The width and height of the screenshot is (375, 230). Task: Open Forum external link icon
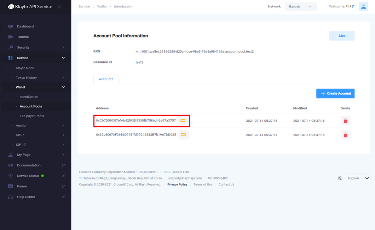[63, 186]
